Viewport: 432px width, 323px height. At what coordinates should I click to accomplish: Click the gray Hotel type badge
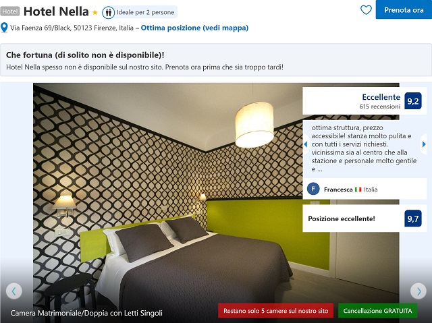coord(10,11)
